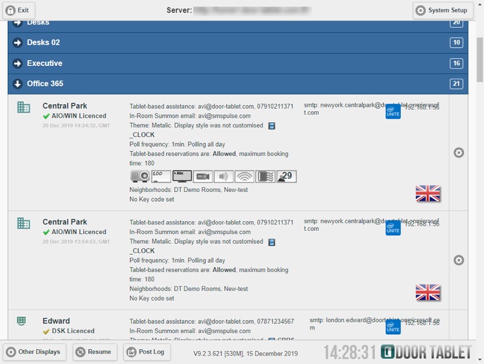The height and width of the screenshot is (364, 484).
Task: Open the Post Log
Action: [x=147, y=352]
